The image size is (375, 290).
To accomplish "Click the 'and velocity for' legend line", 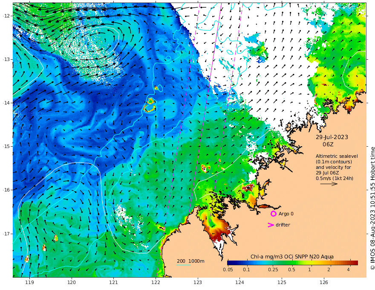I will 333,167.
